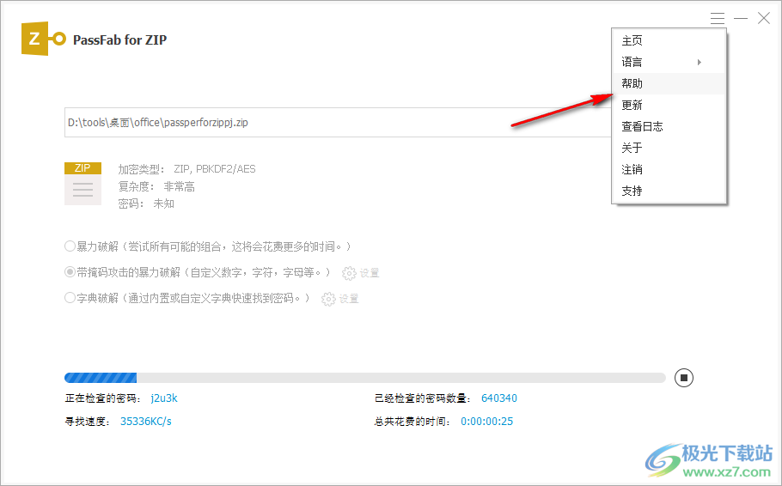Click elapsed time 0:00:00:25
The width and height of the screenshot is (782, 486).
pos(486,422)
